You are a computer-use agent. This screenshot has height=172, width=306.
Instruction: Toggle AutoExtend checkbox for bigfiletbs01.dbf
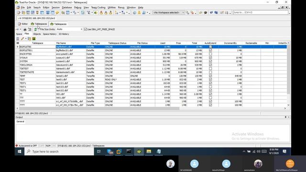click(210, 47)
